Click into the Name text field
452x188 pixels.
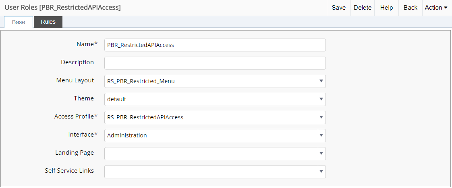coord(215,45)
